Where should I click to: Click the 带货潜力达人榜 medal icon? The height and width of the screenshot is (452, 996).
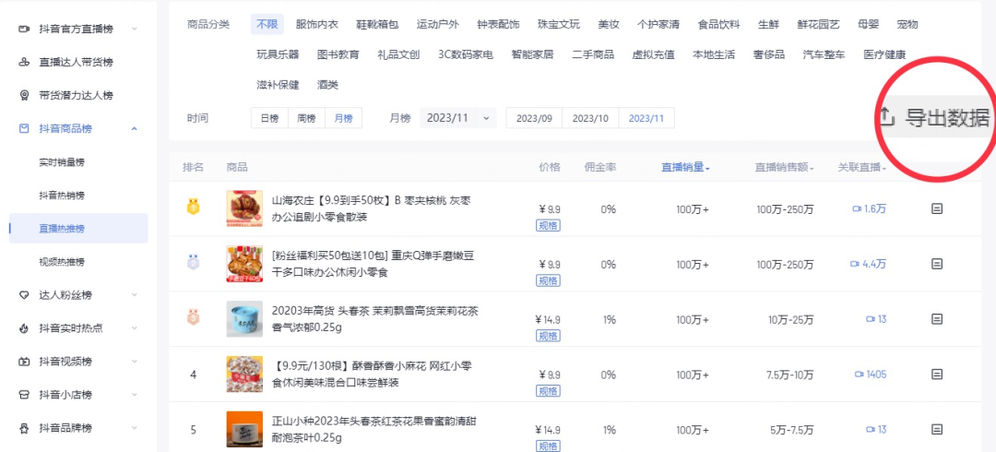coord(24,95)
